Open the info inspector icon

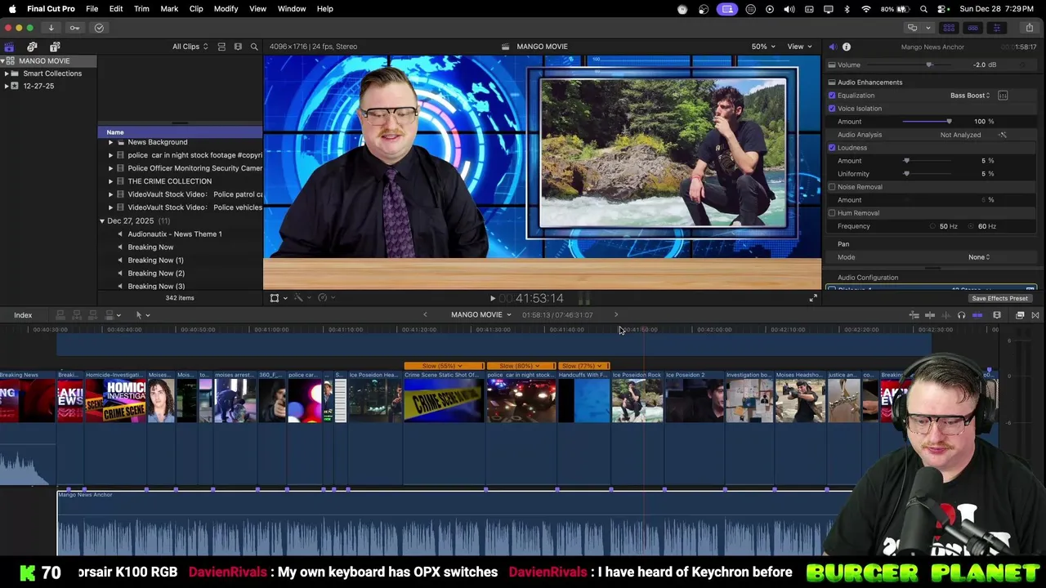point(847,47)
